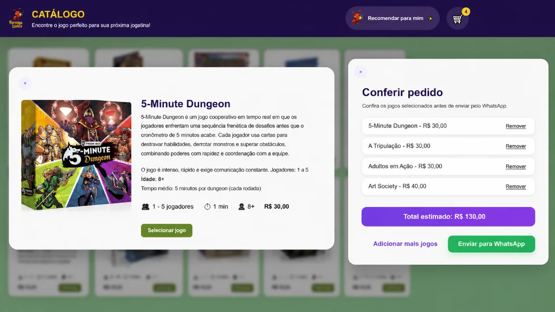555x312 pixels.
Task: Remove 5-Minute Dungeon from the order
Action: 516,126
